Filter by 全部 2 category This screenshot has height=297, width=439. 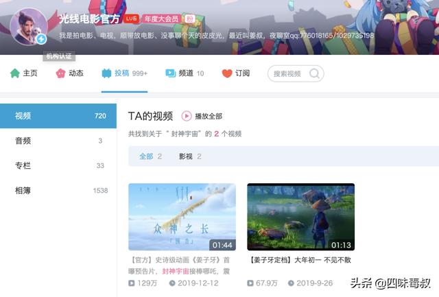tap(150, 156)
